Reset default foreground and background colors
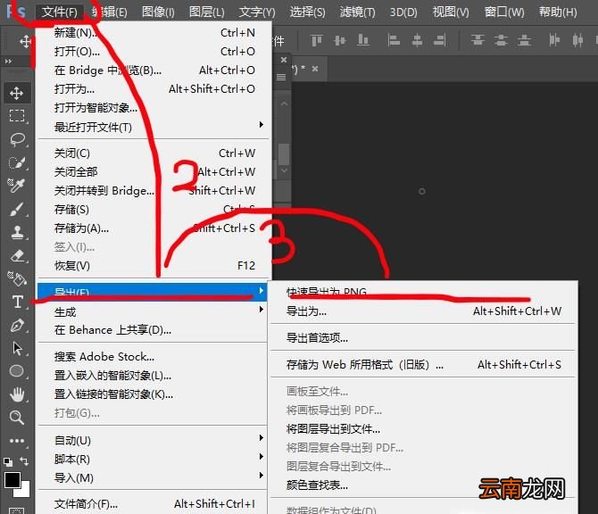 (x=8, y=461)
